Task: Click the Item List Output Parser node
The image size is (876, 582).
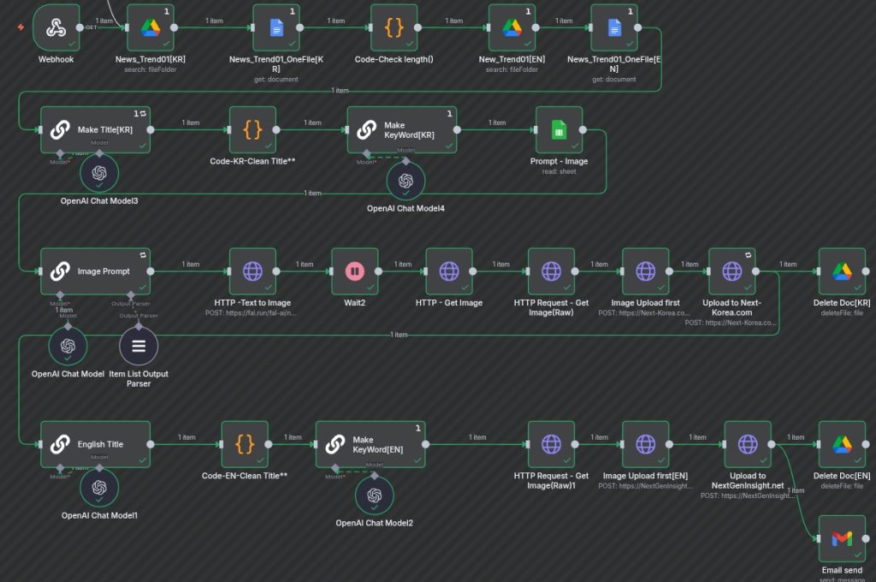Action: 138,346
